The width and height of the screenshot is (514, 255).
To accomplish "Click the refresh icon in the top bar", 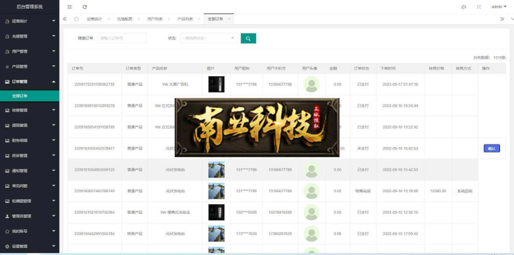I will coord(84,7).
